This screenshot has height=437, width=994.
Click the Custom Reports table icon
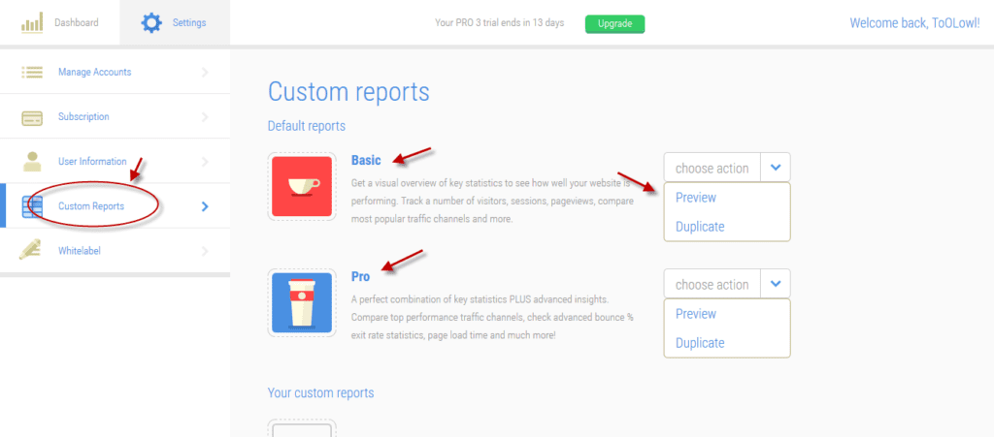coord(32,206)
